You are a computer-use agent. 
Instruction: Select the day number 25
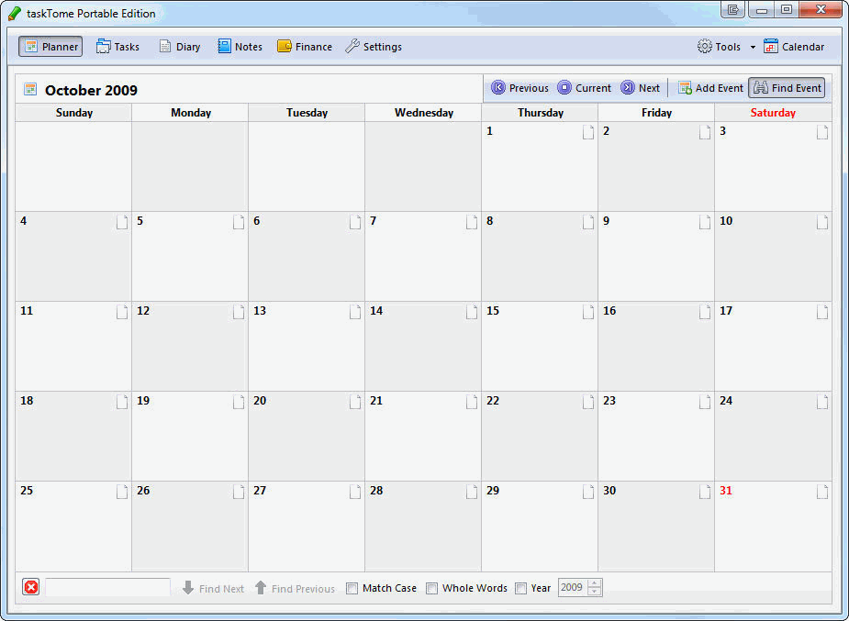click(27, 491)
